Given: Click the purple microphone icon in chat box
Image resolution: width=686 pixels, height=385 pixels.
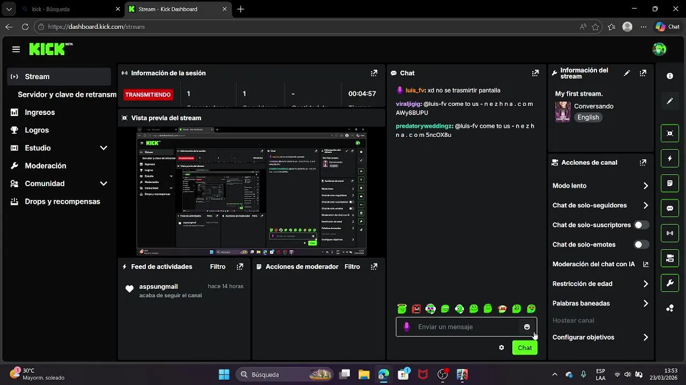Looking at the screenshot, I should click(407, 327).
